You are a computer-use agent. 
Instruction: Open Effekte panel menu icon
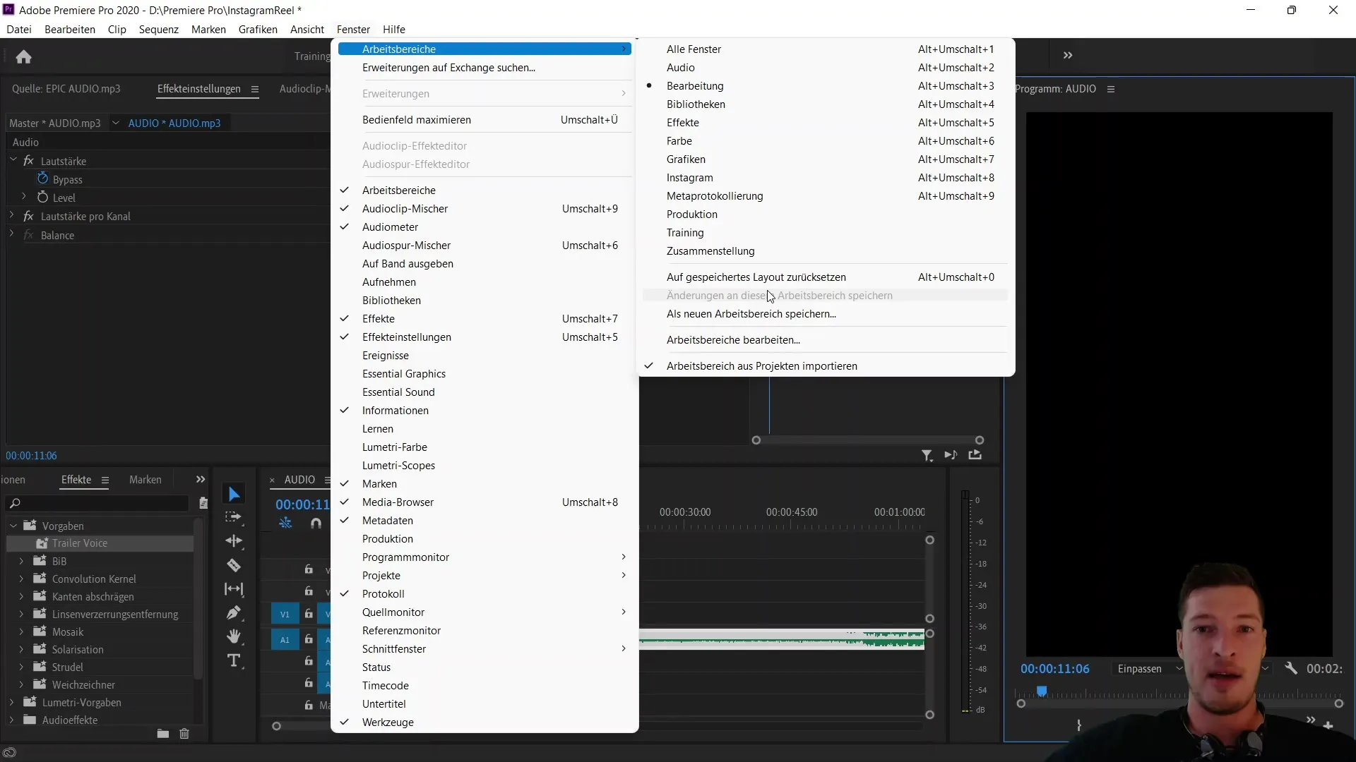[105, 480]
